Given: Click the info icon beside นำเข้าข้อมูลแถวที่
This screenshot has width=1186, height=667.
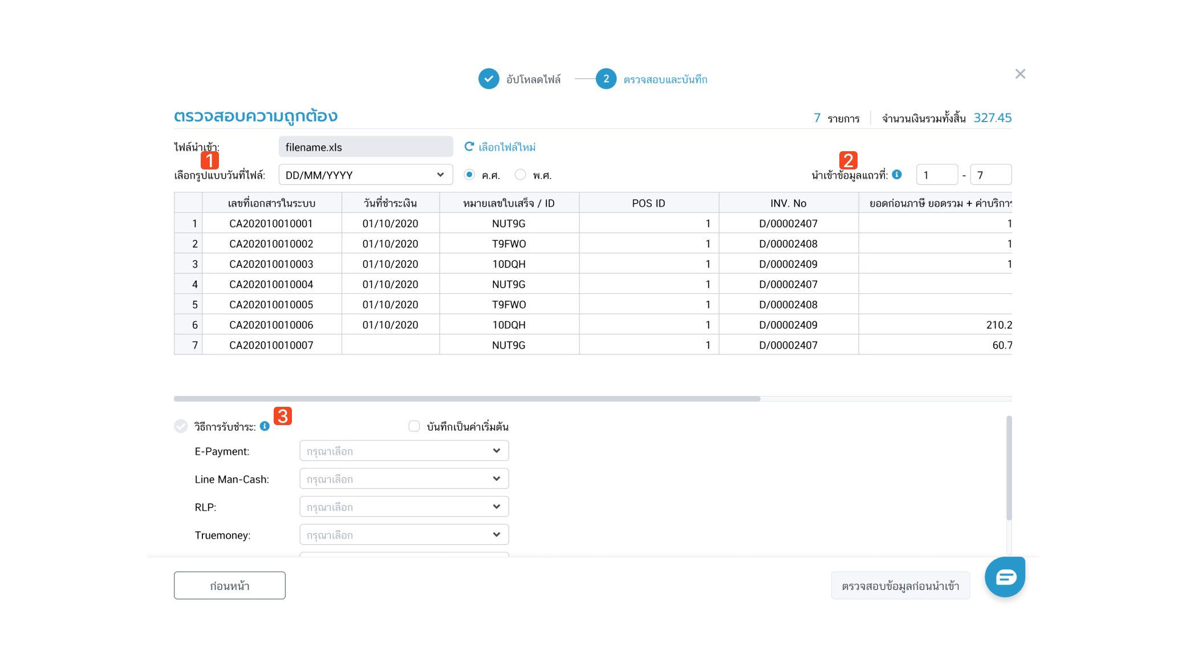Looking at the screenshot, I should point(897,175).
